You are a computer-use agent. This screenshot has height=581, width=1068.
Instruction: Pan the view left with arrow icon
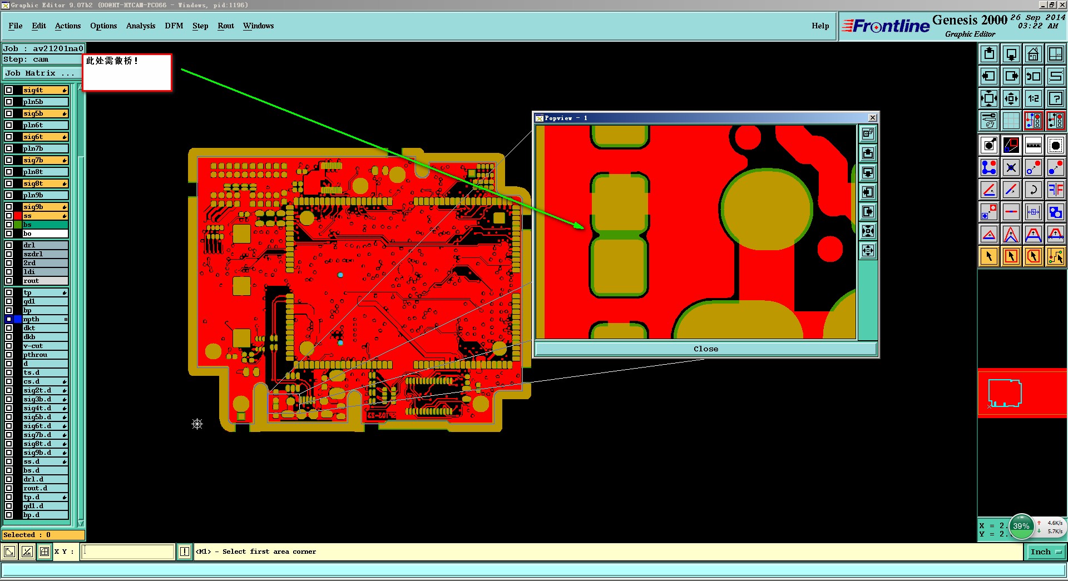pos(989,76)
